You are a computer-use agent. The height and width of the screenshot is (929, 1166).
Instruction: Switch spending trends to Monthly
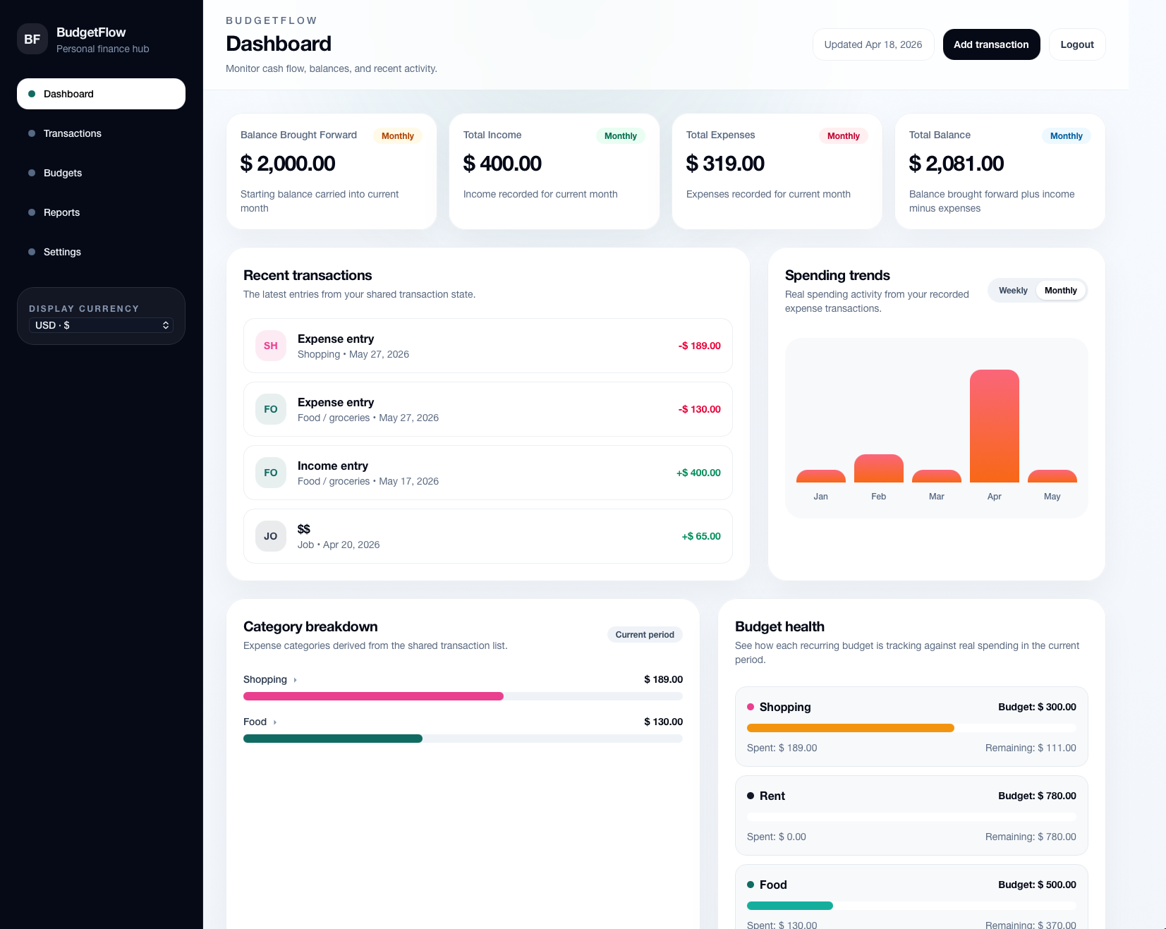[x=1060, y=291]
